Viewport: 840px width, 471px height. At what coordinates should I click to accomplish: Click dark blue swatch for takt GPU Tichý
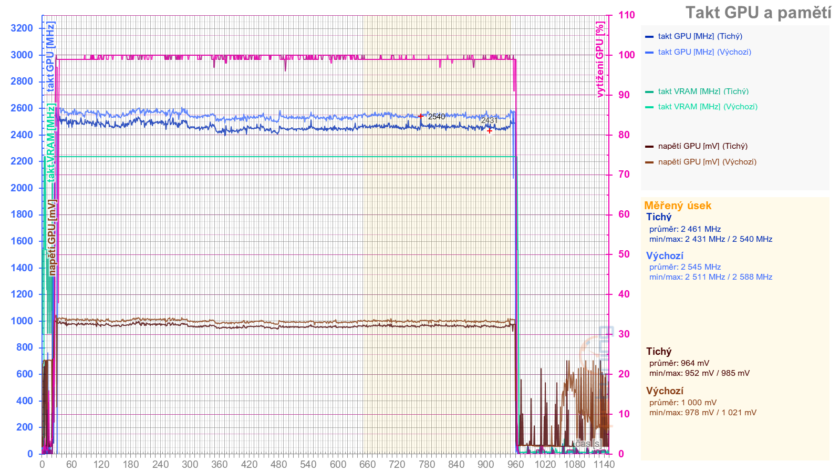649,37
